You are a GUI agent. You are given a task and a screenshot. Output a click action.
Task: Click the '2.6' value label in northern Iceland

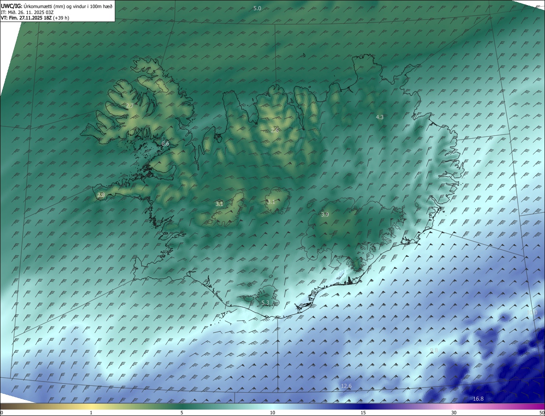(x=275, y=130)
